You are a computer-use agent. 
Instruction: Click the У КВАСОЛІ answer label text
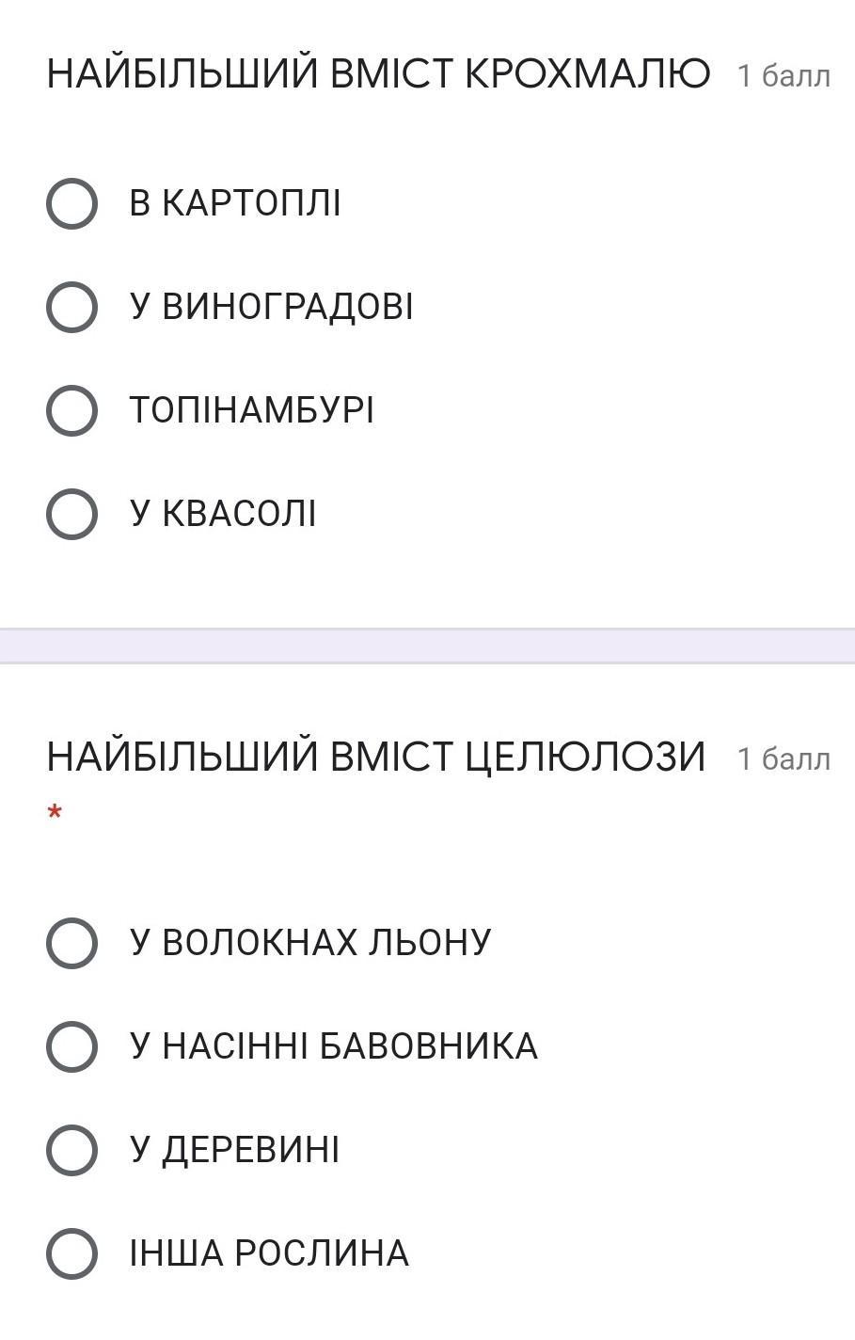[223, 514]
